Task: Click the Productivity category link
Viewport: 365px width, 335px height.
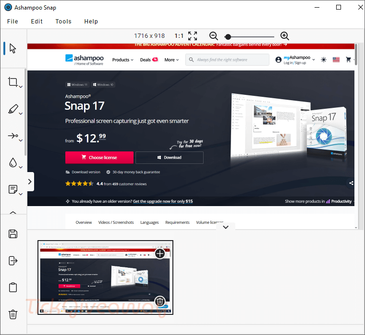Action: (339, 201)
